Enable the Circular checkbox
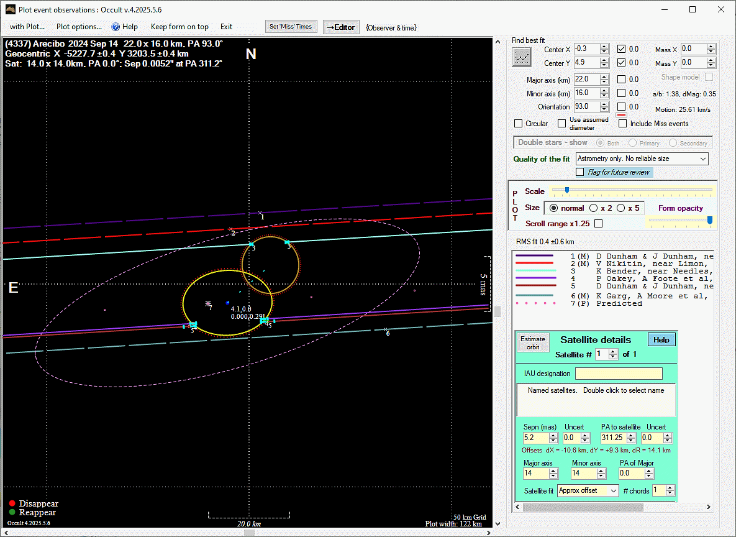 tap(518, 124)
